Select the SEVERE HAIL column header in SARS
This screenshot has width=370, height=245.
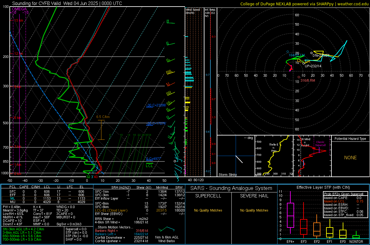tap(254, 196)
